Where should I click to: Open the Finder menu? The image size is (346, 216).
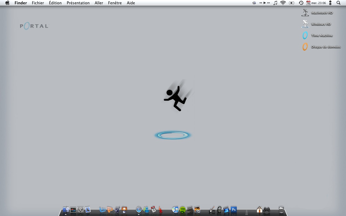tap(21, 3)
